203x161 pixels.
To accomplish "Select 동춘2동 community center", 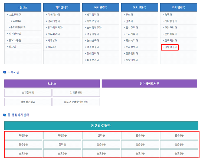I will click(x=140, y=145).
